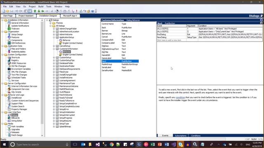The height and width of the screenshot is (148, 264).
Task: Open Custom Actions and Sequences view
Action: pyautogui.click(x=25, y=101)
